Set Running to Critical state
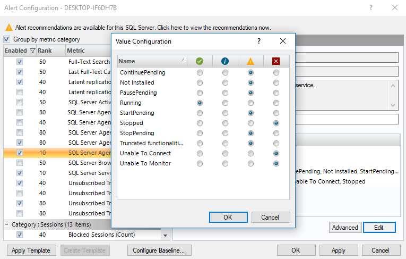Screen dimensions: 406x259 pyautogui.click(x=276, y=103)
